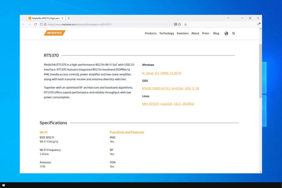Open the search magnifier on MediaTek site
The image size is (282, 188).
click(x=234, y=33)
